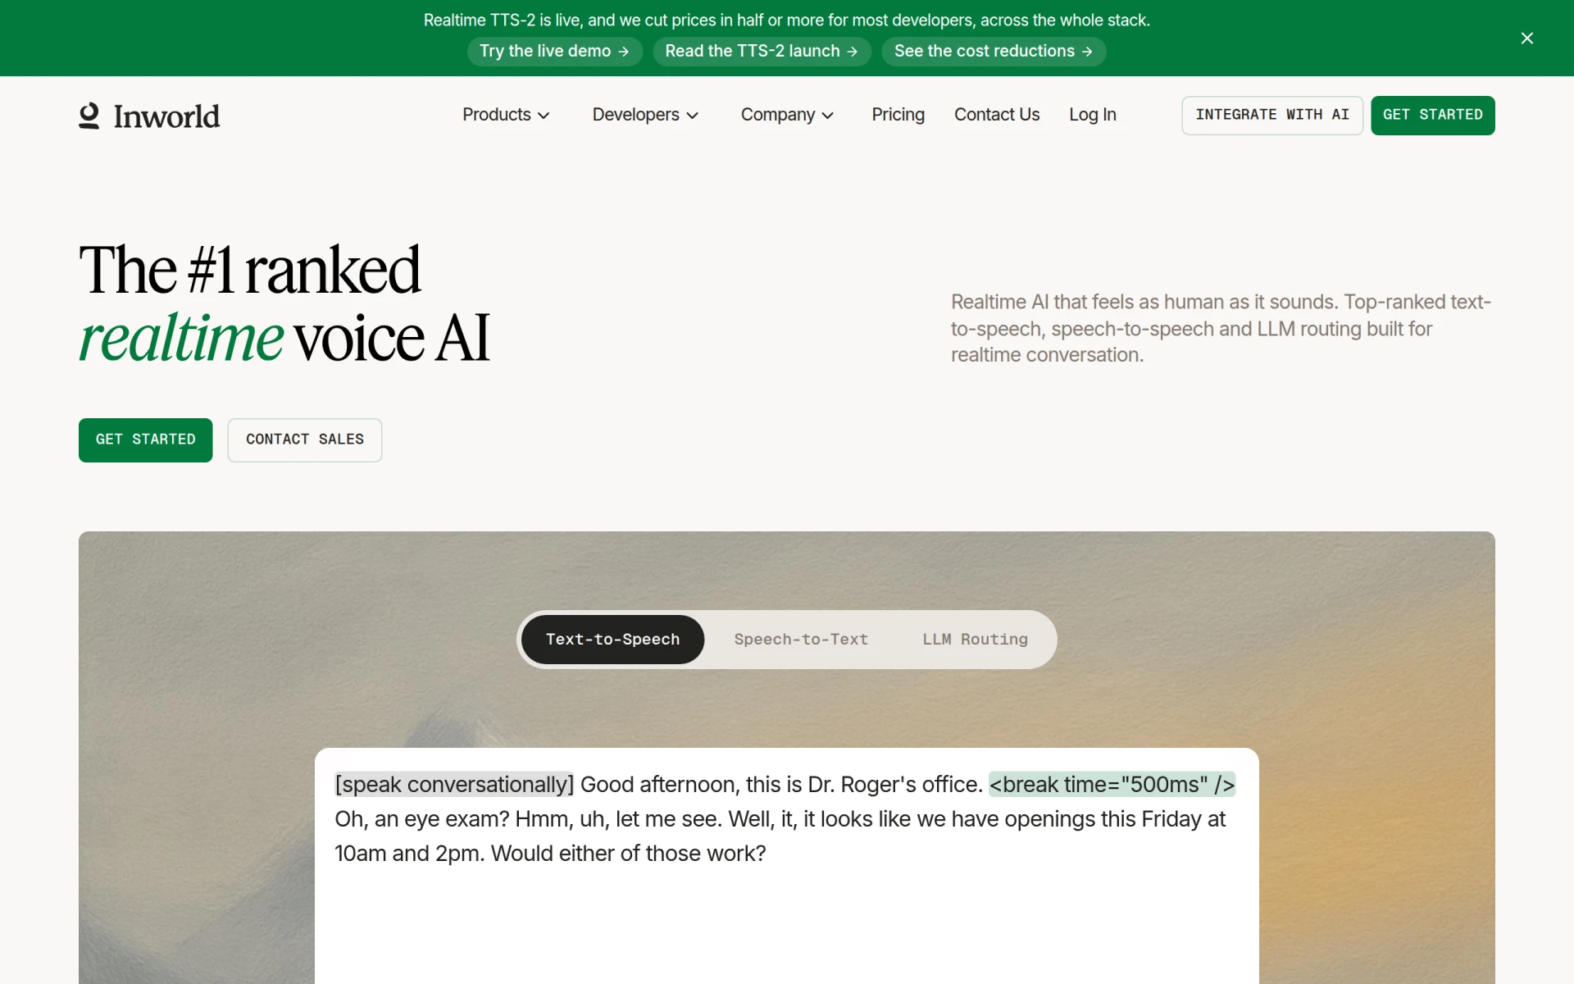Click the Integrate with AI button
This screenshot has width=1574, height=984.
(1271, 115)
